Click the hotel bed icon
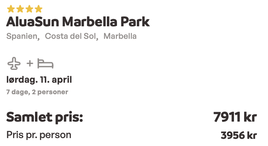Screen dimensions: 268x146 46,64
